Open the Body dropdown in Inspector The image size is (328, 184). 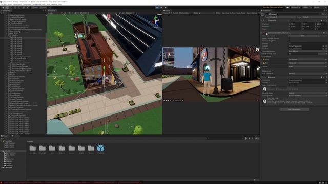pyautogui.click(x=307, y=59)
